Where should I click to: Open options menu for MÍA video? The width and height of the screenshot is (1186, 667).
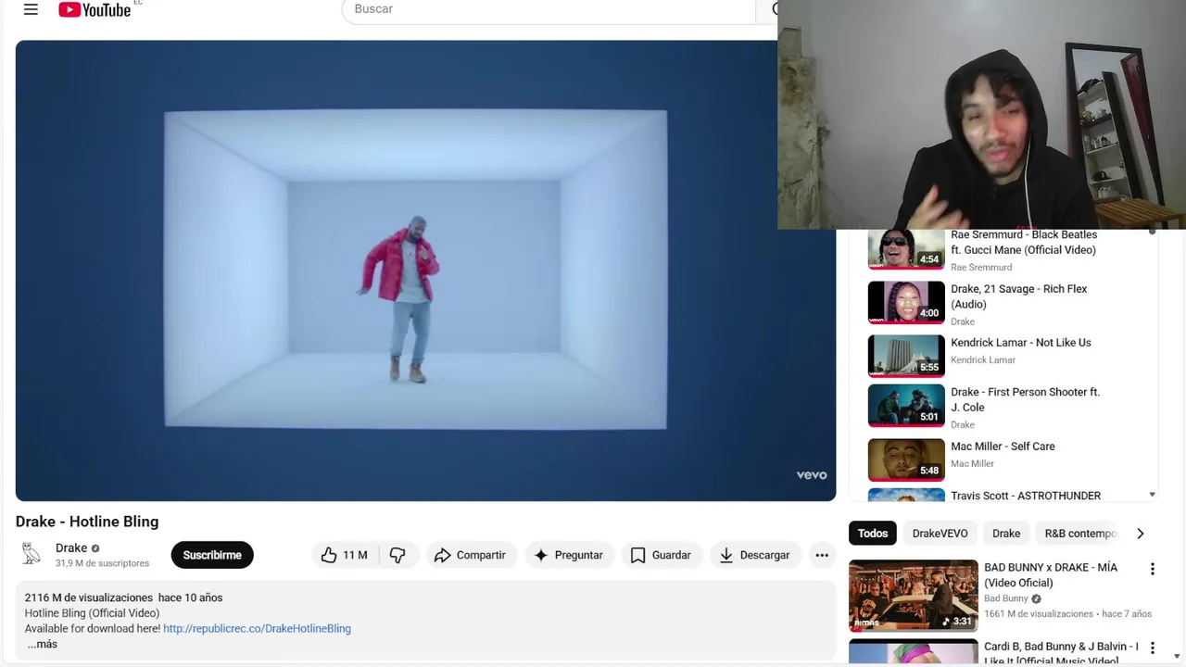click(1153, 569)
